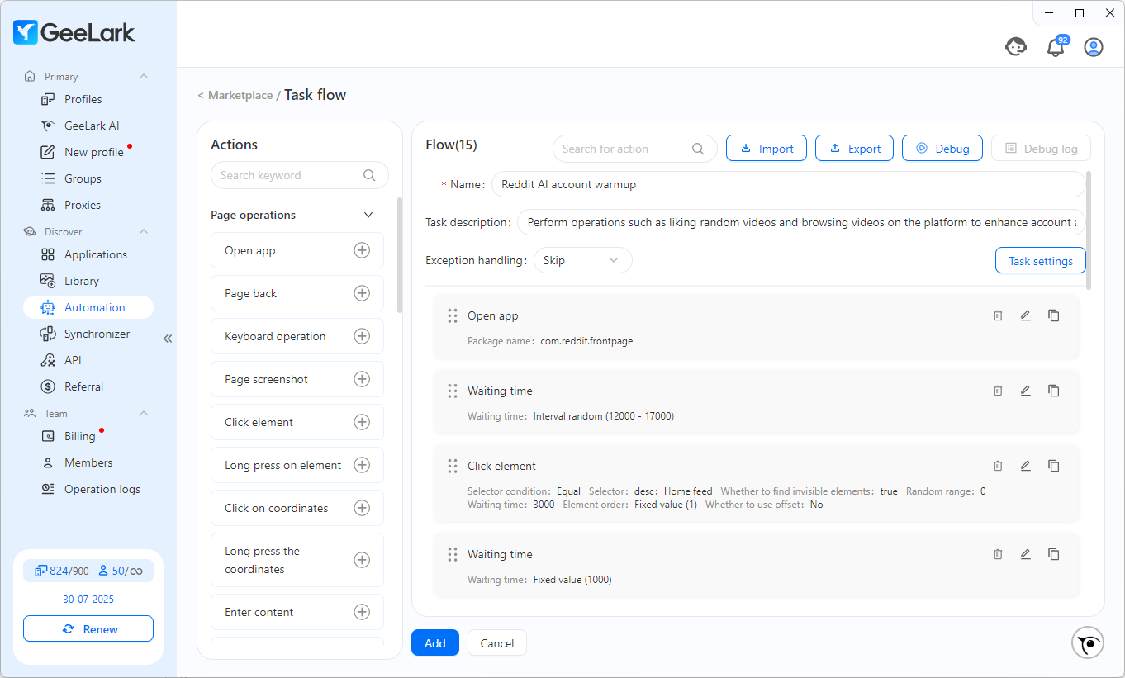Open the user account avatar icon

pyautogui.click(x=1094, y=47)
